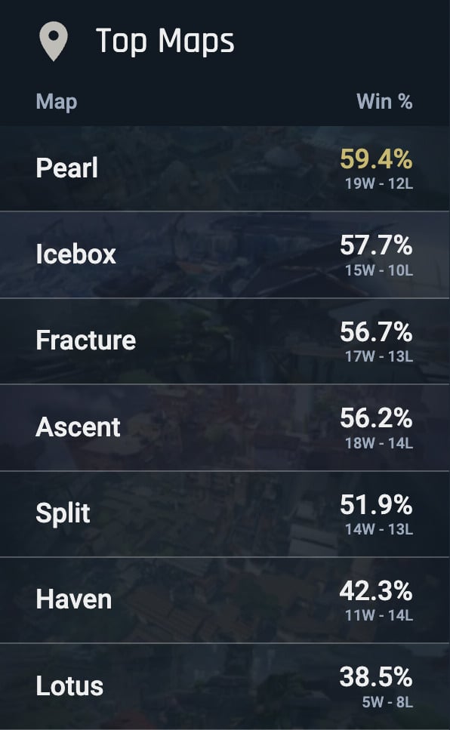Sort by the Map column header
The image size is (450, 730).
55,100
